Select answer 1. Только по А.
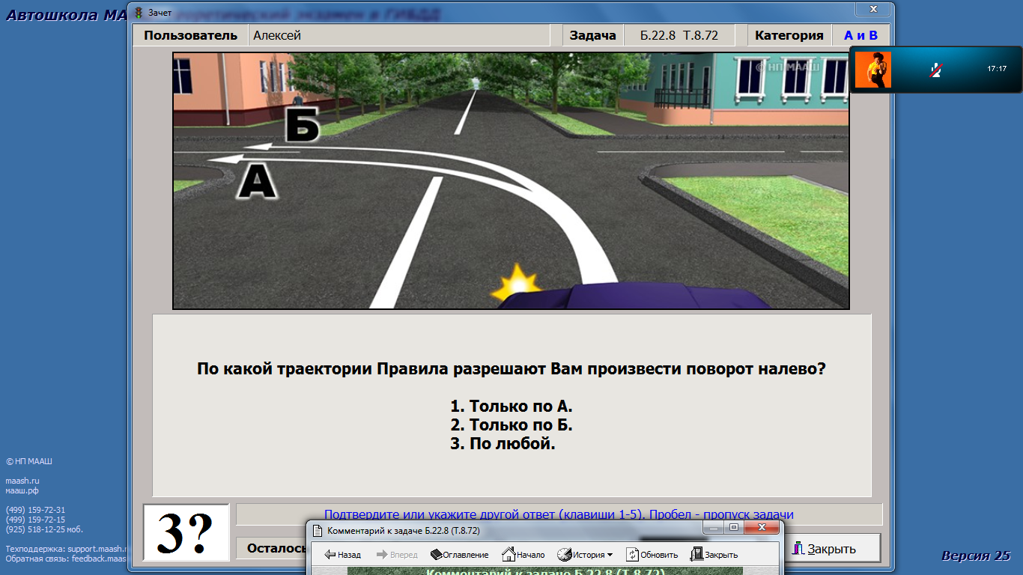 click(511, 407)
